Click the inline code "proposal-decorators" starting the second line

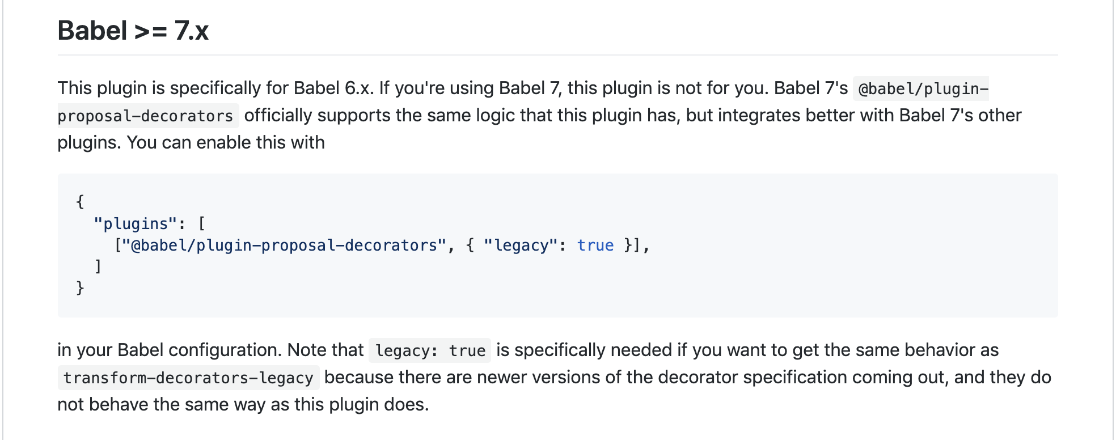[x=146, y=116]
